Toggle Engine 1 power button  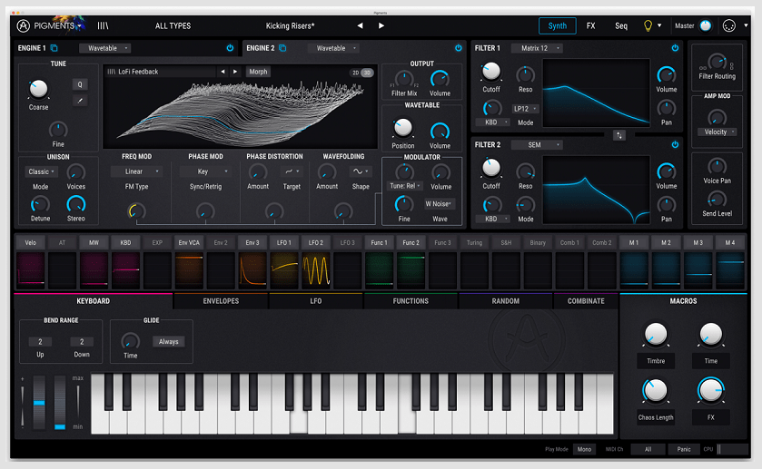point(230,48)
